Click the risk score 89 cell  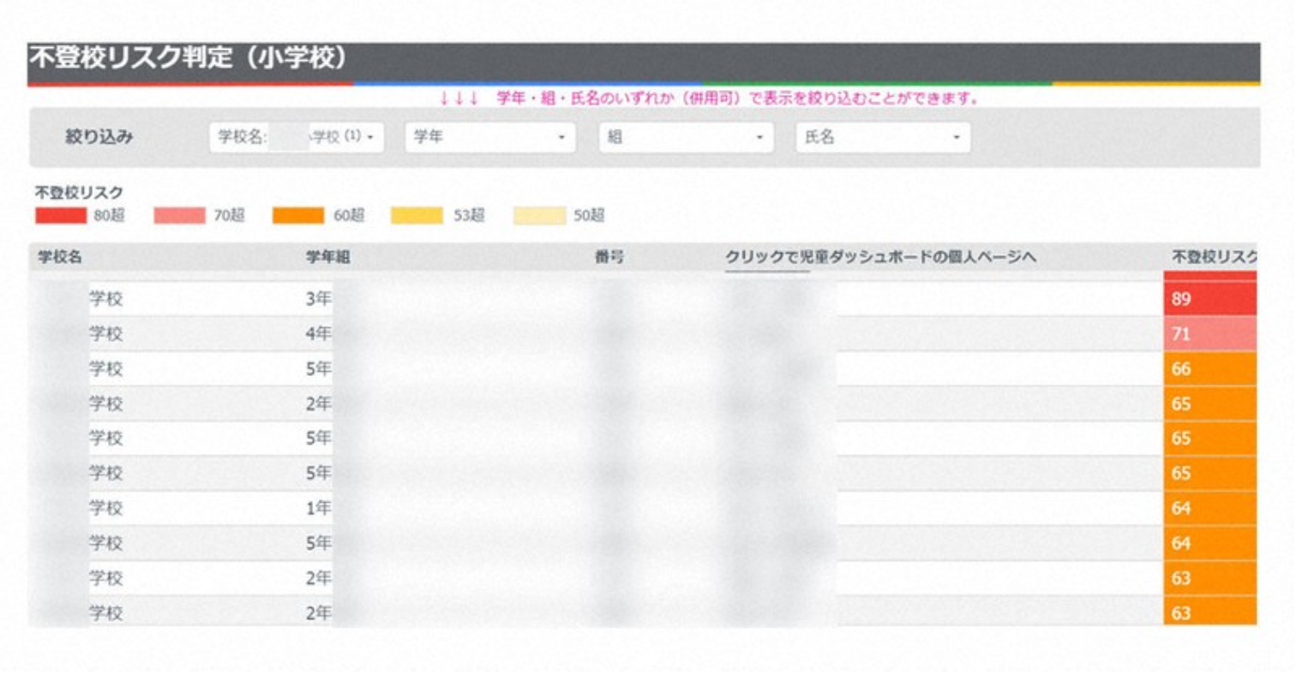pyautogui.click(x=1209, y=299)
